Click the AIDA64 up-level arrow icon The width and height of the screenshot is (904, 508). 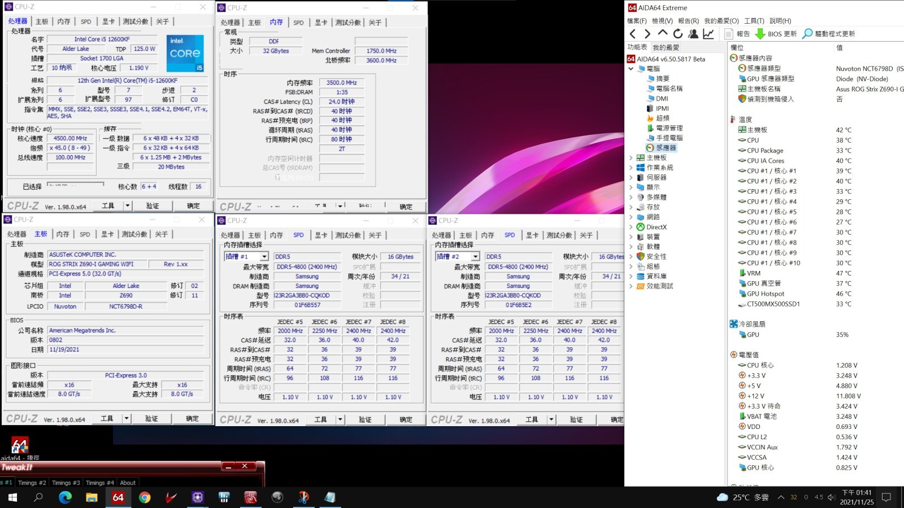pyautogui.click(x=663, y=33)
